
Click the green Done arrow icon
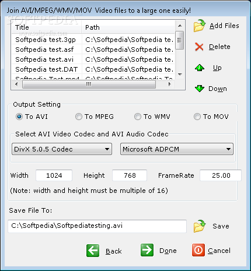click(x=147, y=250)
